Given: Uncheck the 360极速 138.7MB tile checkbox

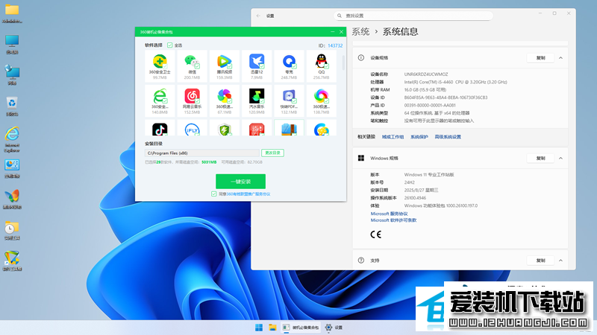Looking at the screenshot, I should coord(327,101).
